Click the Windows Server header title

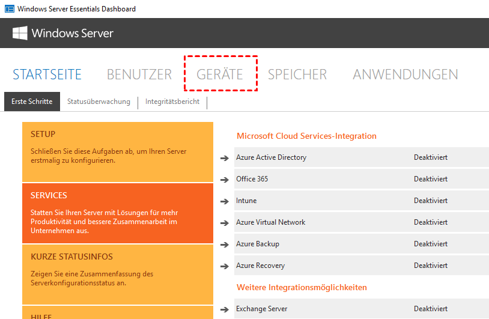[72, 33]
